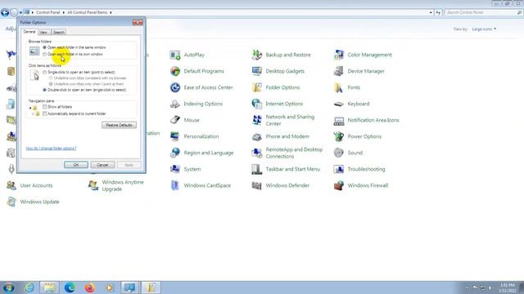This screenshot has height=294, width=524.
Task: Click the Internet Options icon
Action: tap(257, 104)
